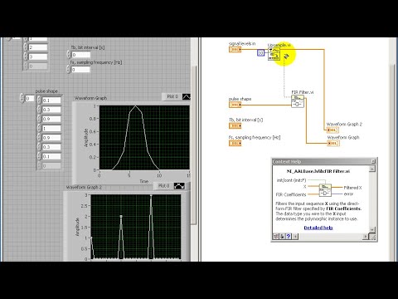Image resolution: width=398 pixels, height=299 pixels.
Task: Click the question mark help icon
Action: 289,236
